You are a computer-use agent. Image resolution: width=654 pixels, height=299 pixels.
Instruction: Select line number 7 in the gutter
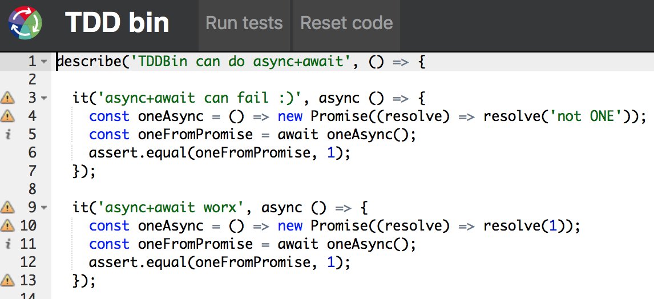click(x=33, y=171)
